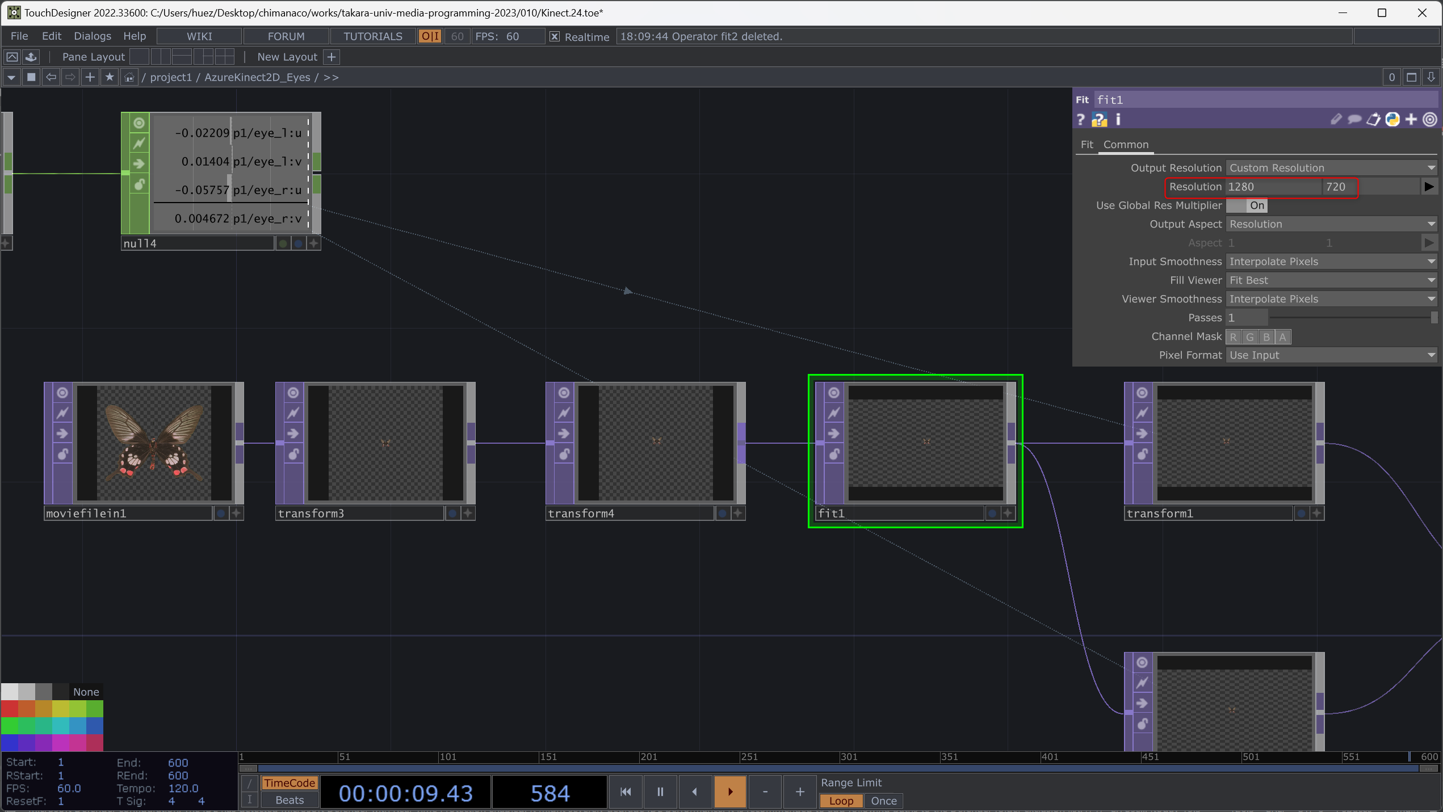Click the bypass icon on transform3 node

tap(293, 413)
